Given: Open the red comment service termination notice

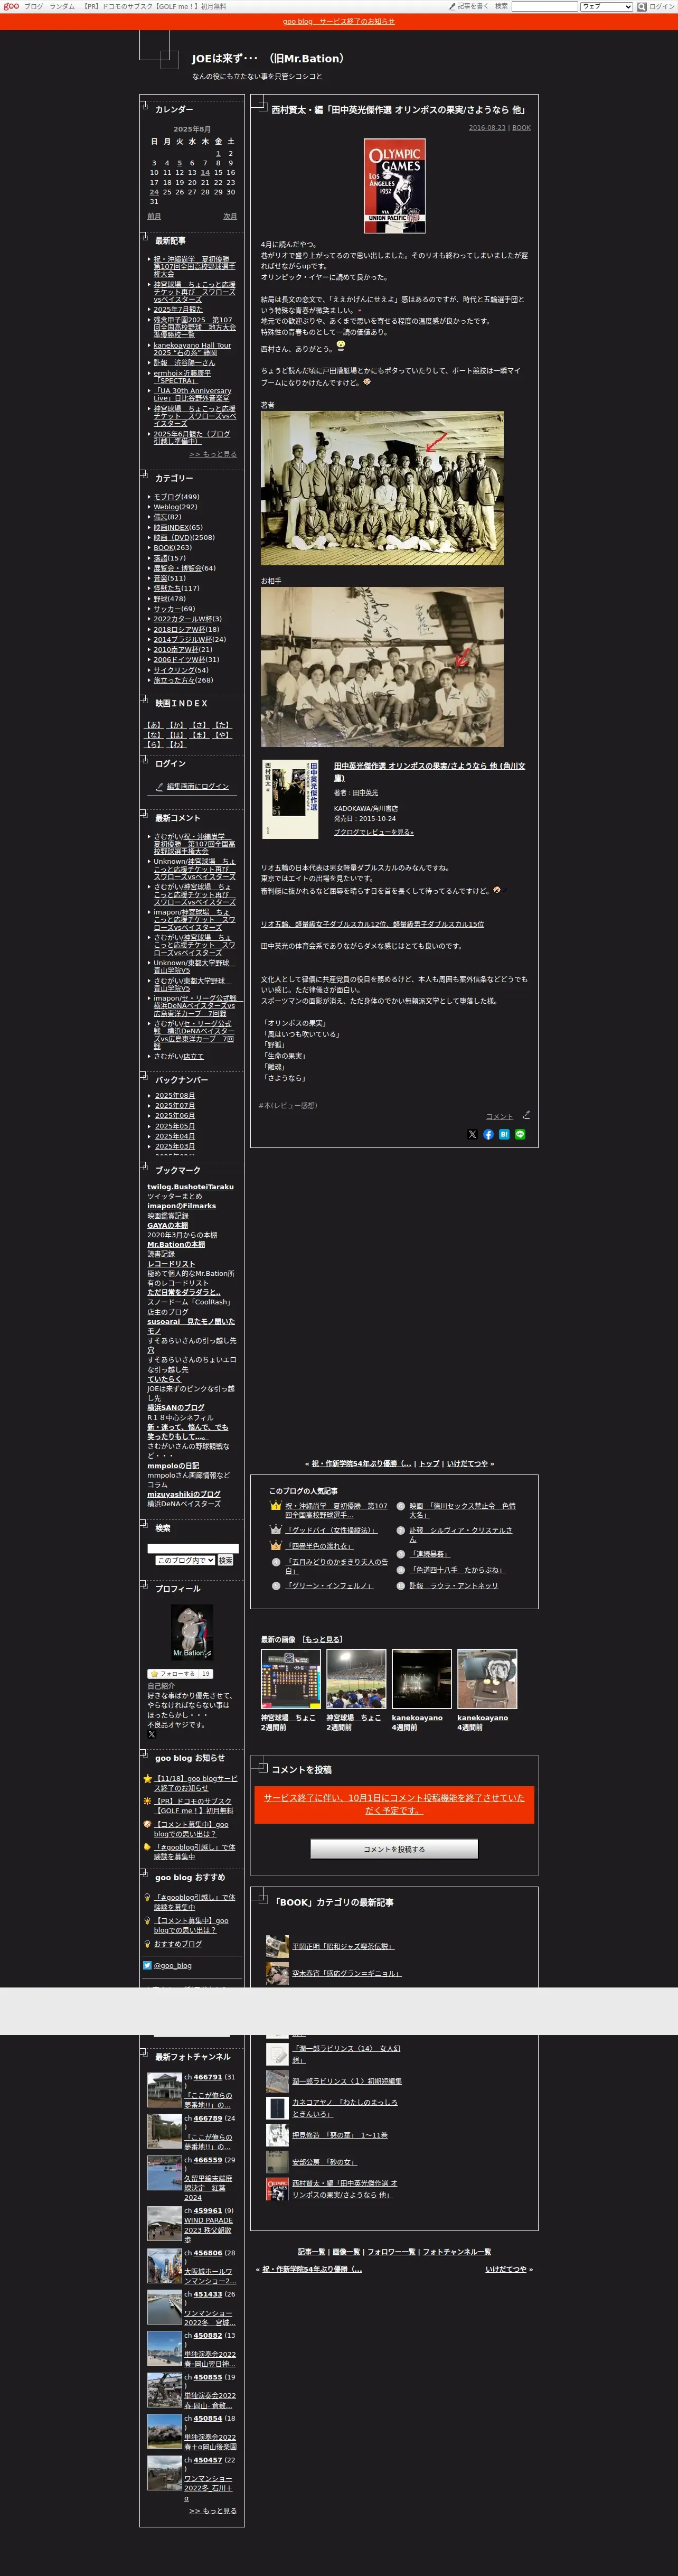Looking at the screenshot, I should click(394, 1804).
